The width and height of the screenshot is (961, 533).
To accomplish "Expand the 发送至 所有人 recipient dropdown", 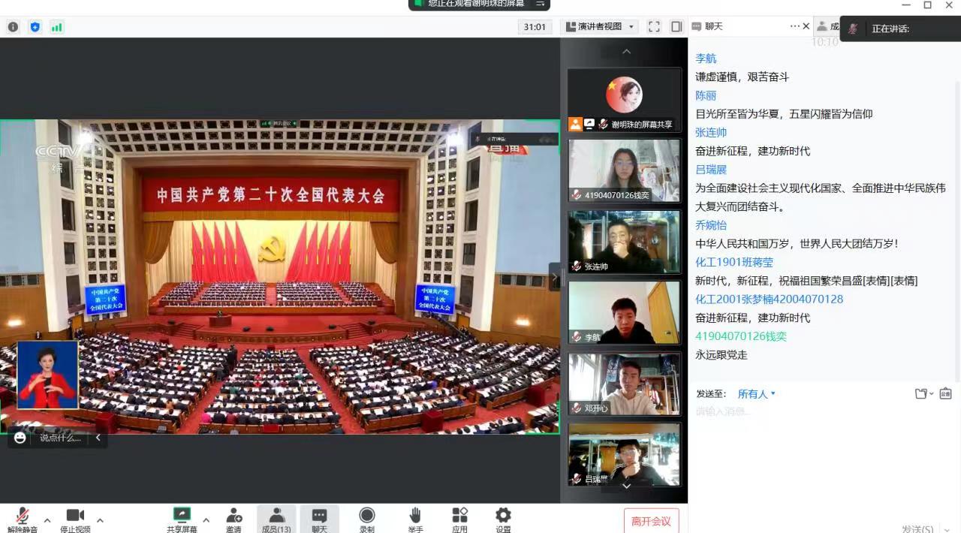I will click(756, 393).
